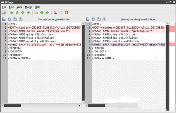Click green copy selection left arrow
This screenshot has width=176, height=113.
[x=42, y=13]
